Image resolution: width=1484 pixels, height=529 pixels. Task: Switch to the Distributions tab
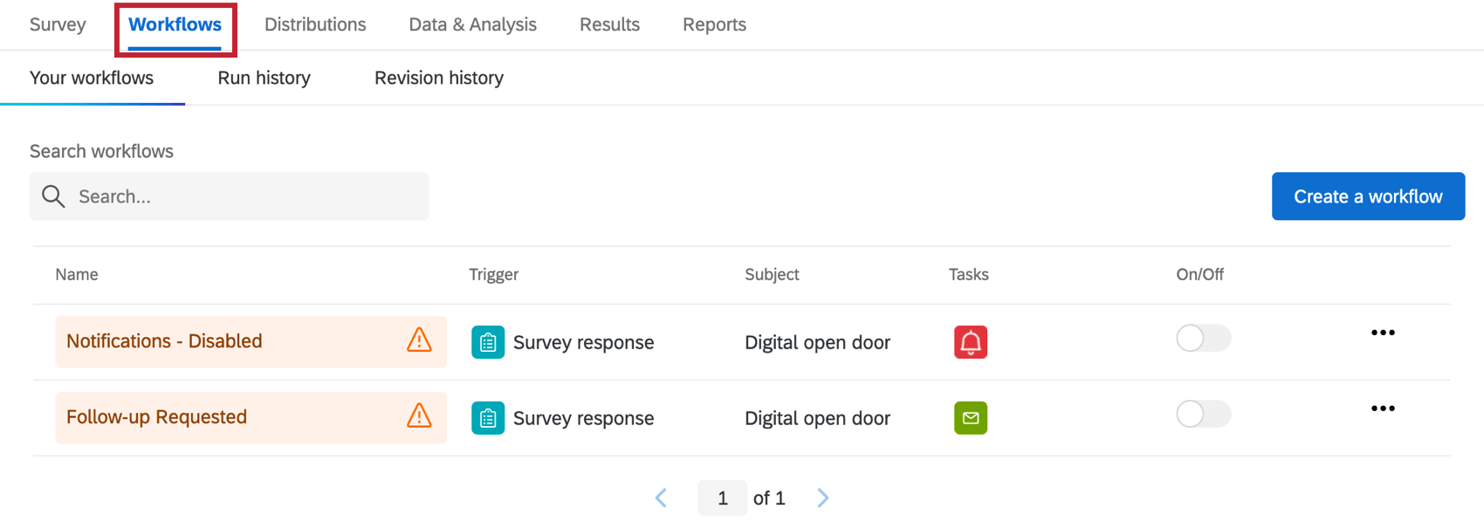pyautogui.click(x=315, y=24)
